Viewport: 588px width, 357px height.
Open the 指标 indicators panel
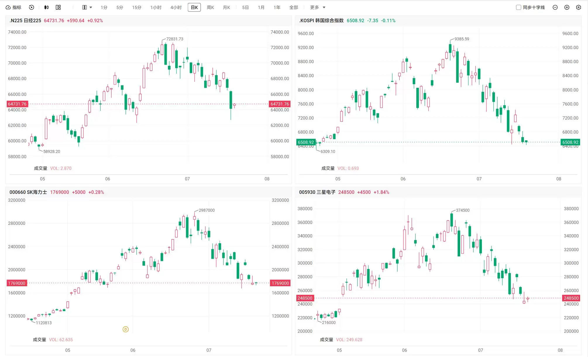(14, 7)
